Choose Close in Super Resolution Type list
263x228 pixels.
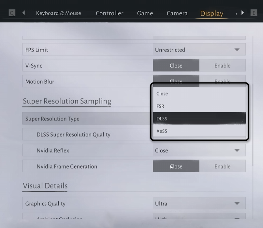[199, 93]
